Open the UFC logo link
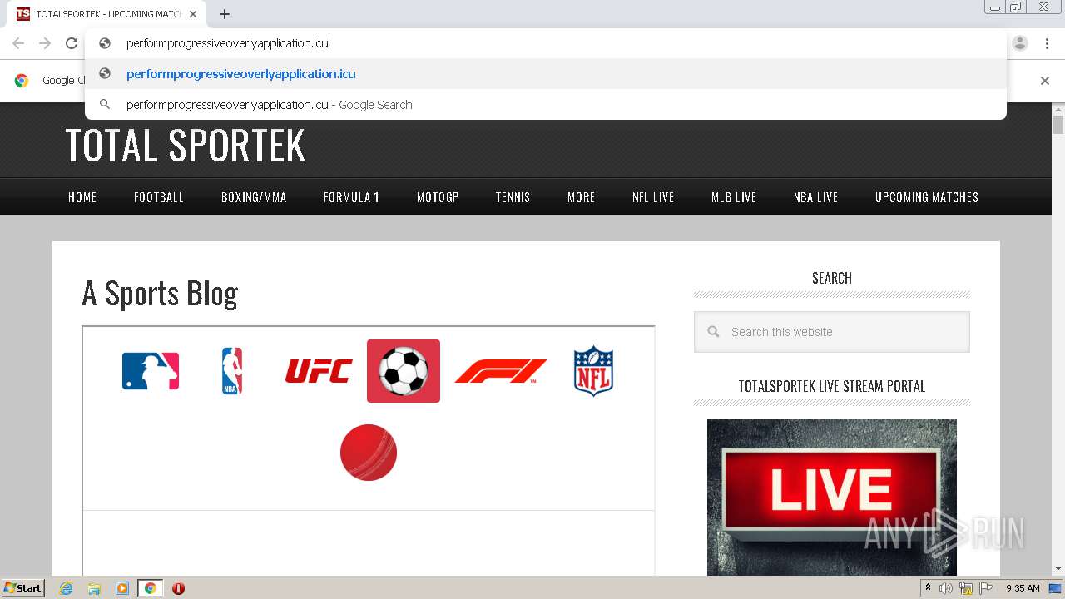Screen dimensions: 1065x599 tap(319, 371)
